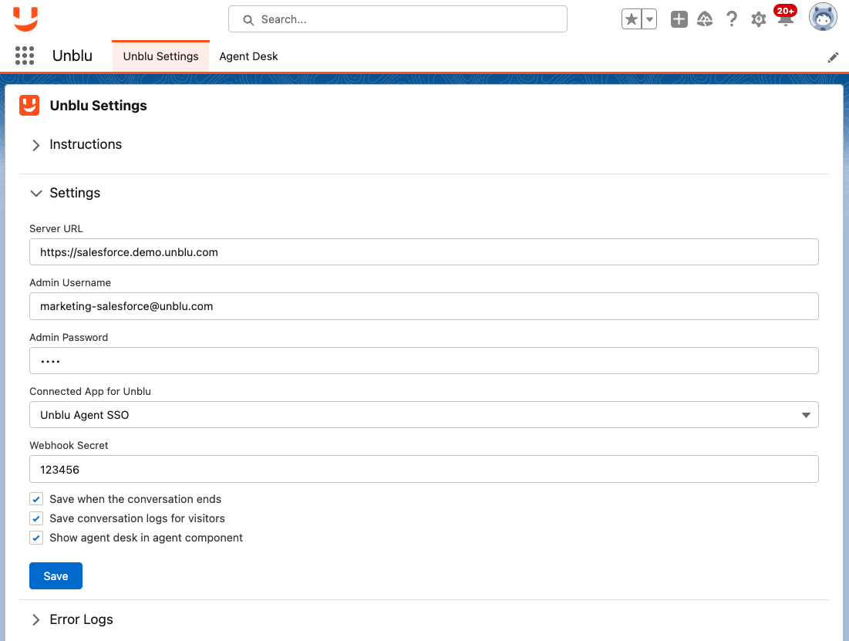Switch to the Agent Desk tab
Image resolution: width=849 pixels, height=641 pixels.
[x=248, y=56]
